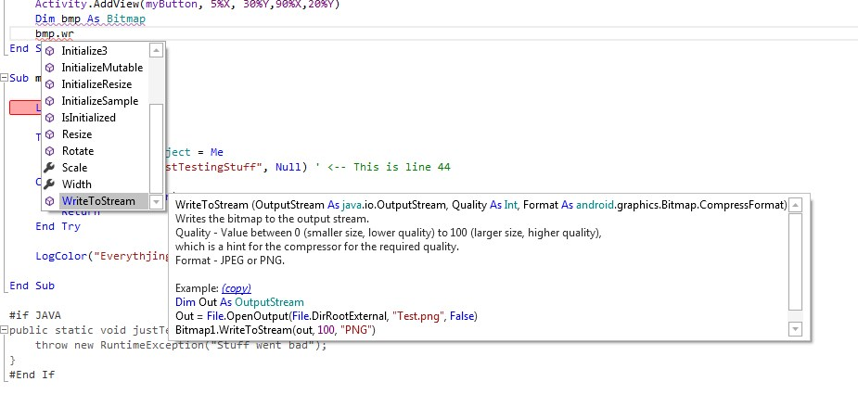Click the Activity.AddView code line
Viewport: 858px width, 394px height.
187,5
